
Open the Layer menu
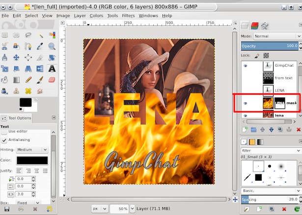[x=80, y=16]
